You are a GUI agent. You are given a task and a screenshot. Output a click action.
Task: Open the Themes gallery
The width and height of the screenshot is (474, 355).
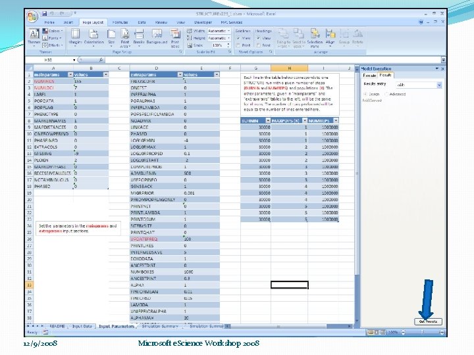pos(34,37)
